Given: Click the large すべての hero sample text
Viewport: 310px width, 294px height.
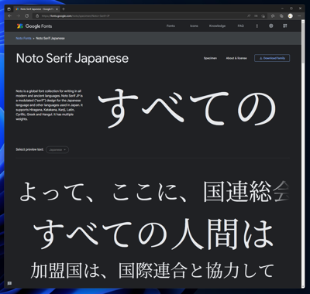Looking at the screenshot, I should 187,108.
